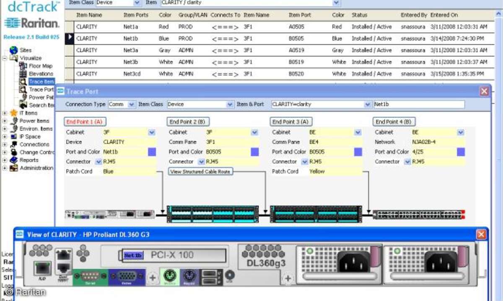Click View Structured Cable Route button
This screenshot has width=503, height=301.
click(x=200, y=171)
